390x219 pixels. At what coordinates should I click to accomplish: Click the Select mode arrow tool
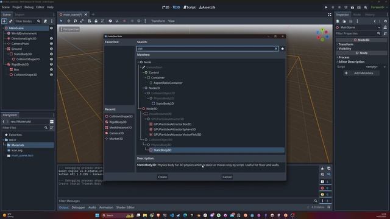[x=61, y=21]
